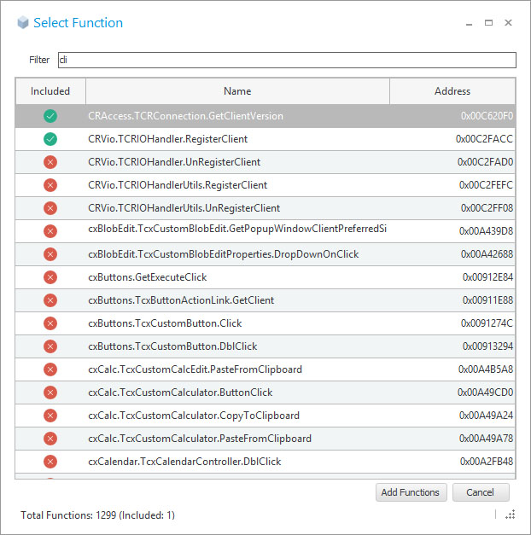Select the CRVio.TCRIOHandler.UnRegisterClient name
Screen dimensions: 531x535
(174, 162)
